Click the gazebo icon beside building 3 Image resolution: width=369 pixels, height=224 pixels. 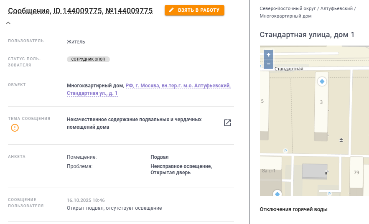click(x=341, y=140)
